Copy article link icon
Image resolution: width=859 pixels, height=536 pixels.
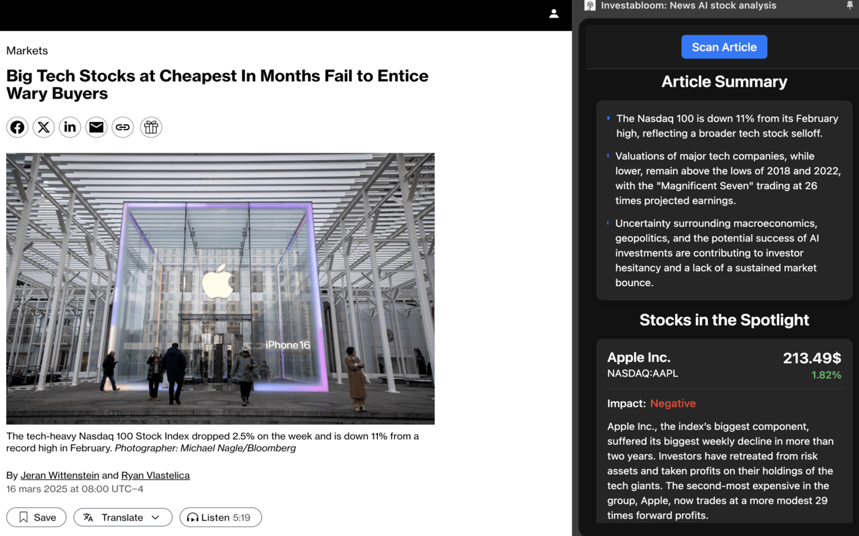pos(123,127)
